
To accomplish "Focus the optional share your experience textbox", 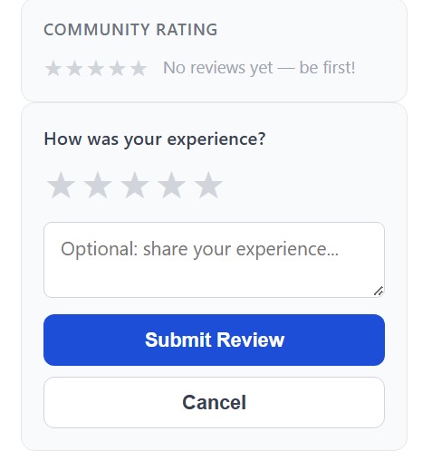I will click(x=214, y=260).
